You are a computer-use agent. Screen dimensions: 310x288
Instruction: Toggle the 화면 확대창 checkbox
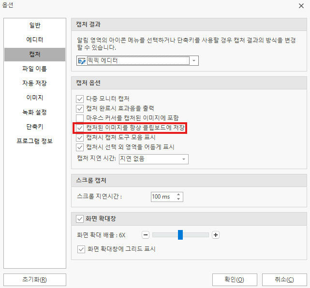coord(80,219)
